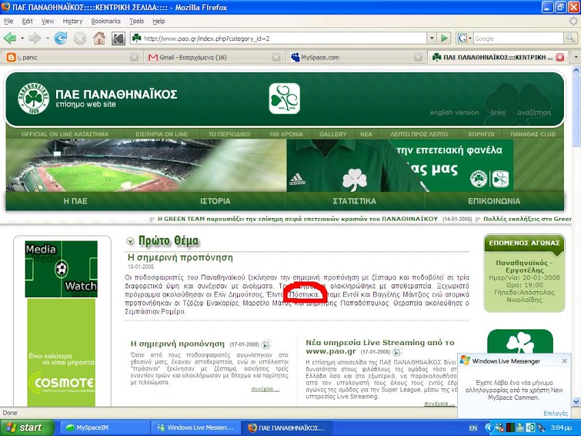Open the File menu
Image resolution: width=581 pixels, height=436 pixels.
8,21
